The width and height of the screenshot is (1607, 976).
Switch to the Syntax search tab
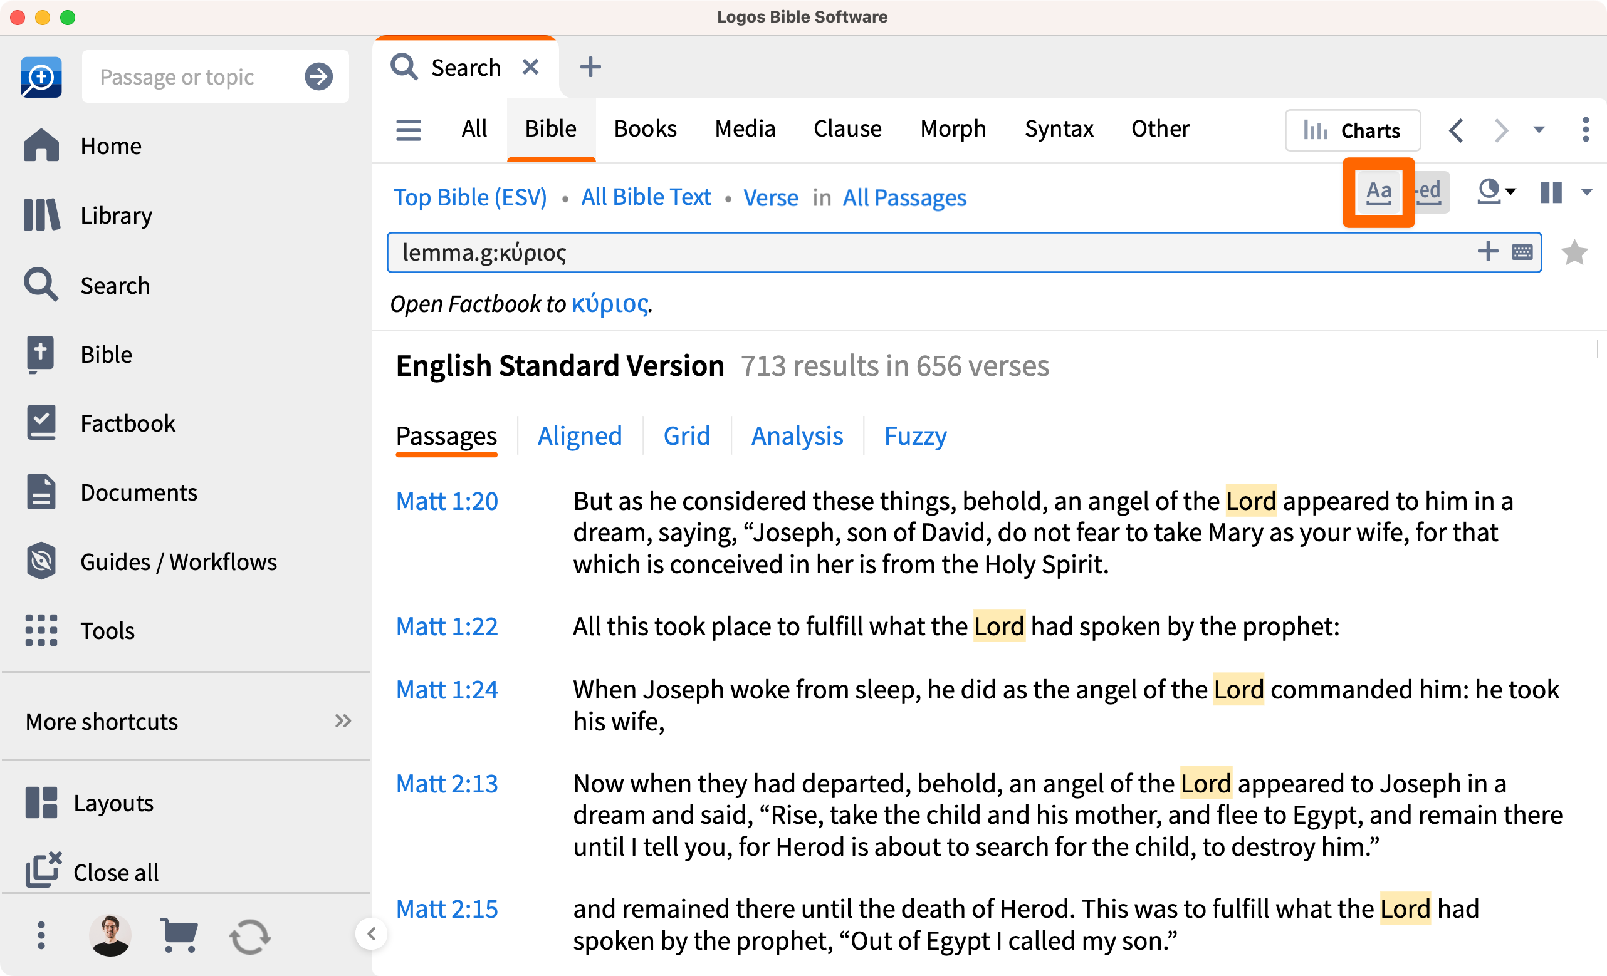tap(1059, 129)
